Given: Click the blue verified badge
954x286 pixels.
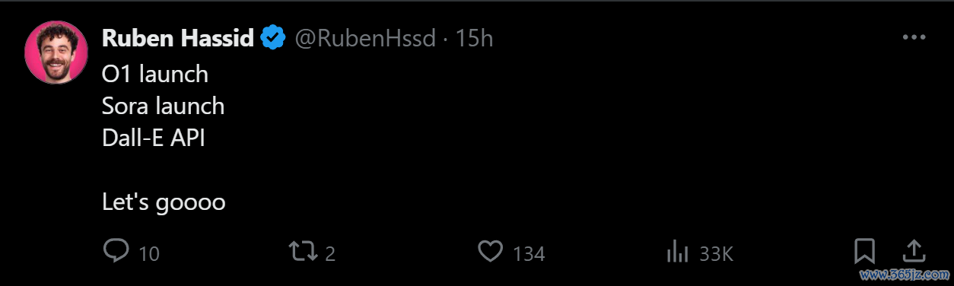Looking at the screenshot, I should [x=273, y=37].
